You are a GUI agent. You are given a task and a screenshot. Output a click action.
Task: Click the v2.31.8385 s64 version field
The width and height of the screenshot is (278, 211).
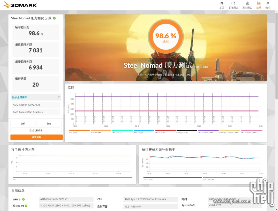coord(151,206)
